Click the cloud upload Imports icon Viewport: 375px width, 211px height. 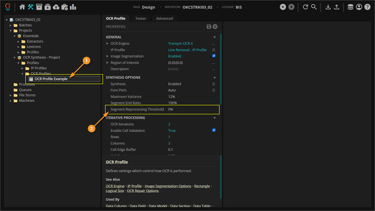pos(56,7)
